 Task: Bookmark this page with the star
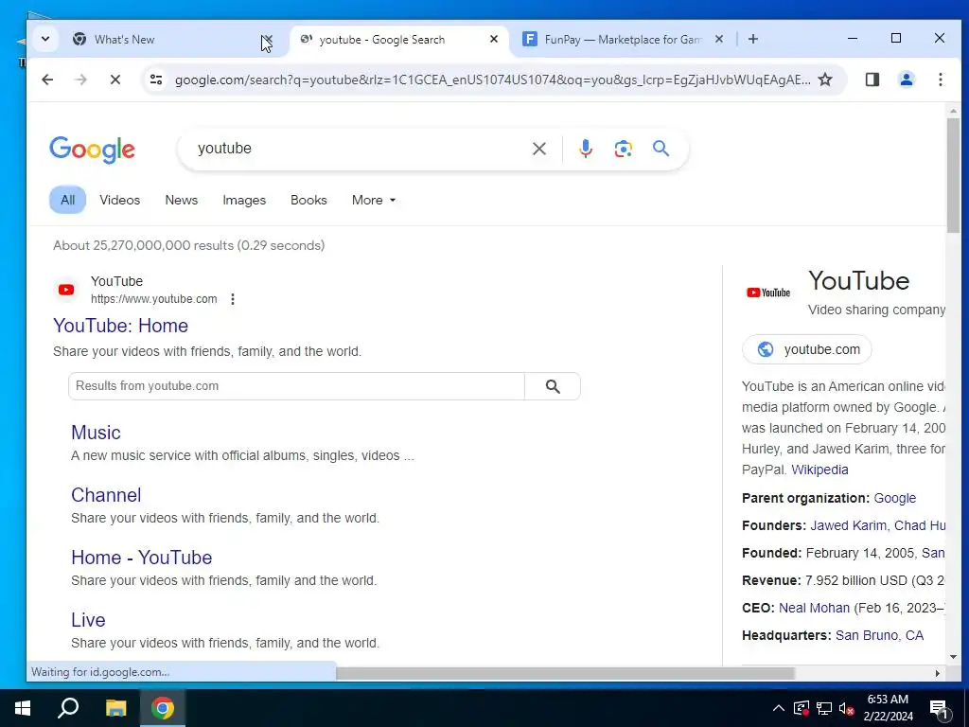825,80
